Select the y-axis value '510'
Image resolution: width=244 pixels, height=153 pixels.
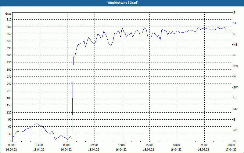9,20
